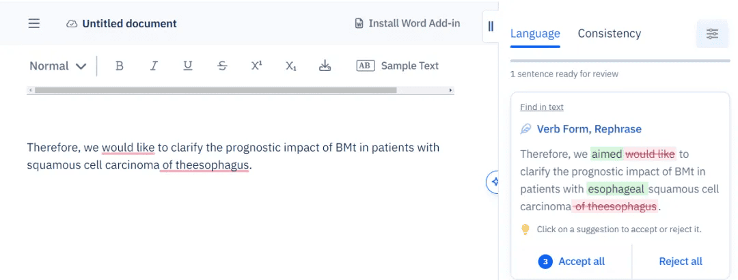Insert Sample Text
The image size is (738, 280).
pyautogui.click(x=398, y=66)
